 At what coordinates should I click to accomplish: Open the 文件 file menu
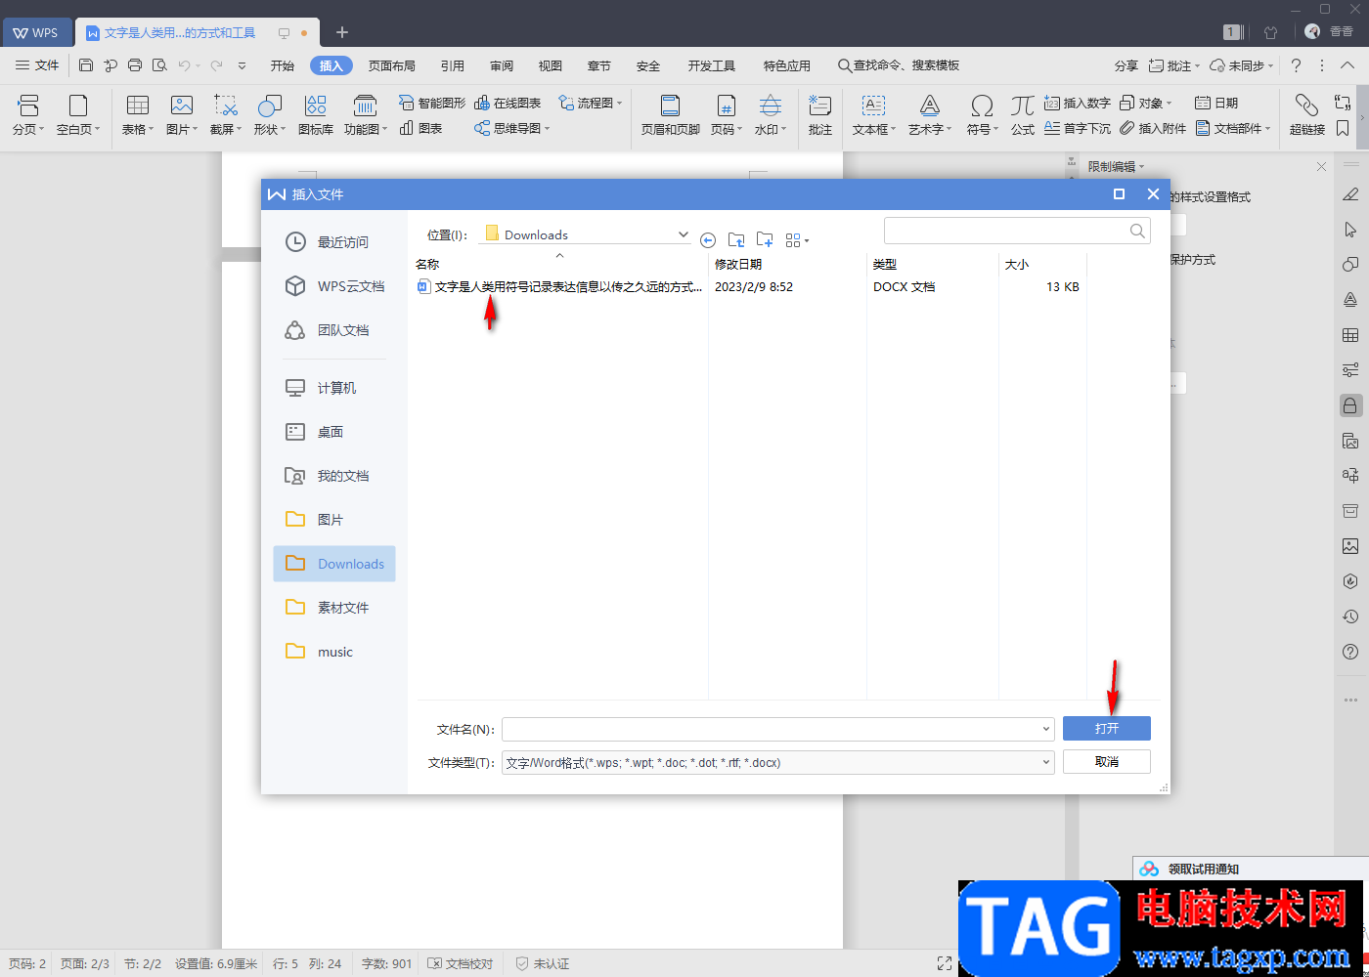pos(37,65)
